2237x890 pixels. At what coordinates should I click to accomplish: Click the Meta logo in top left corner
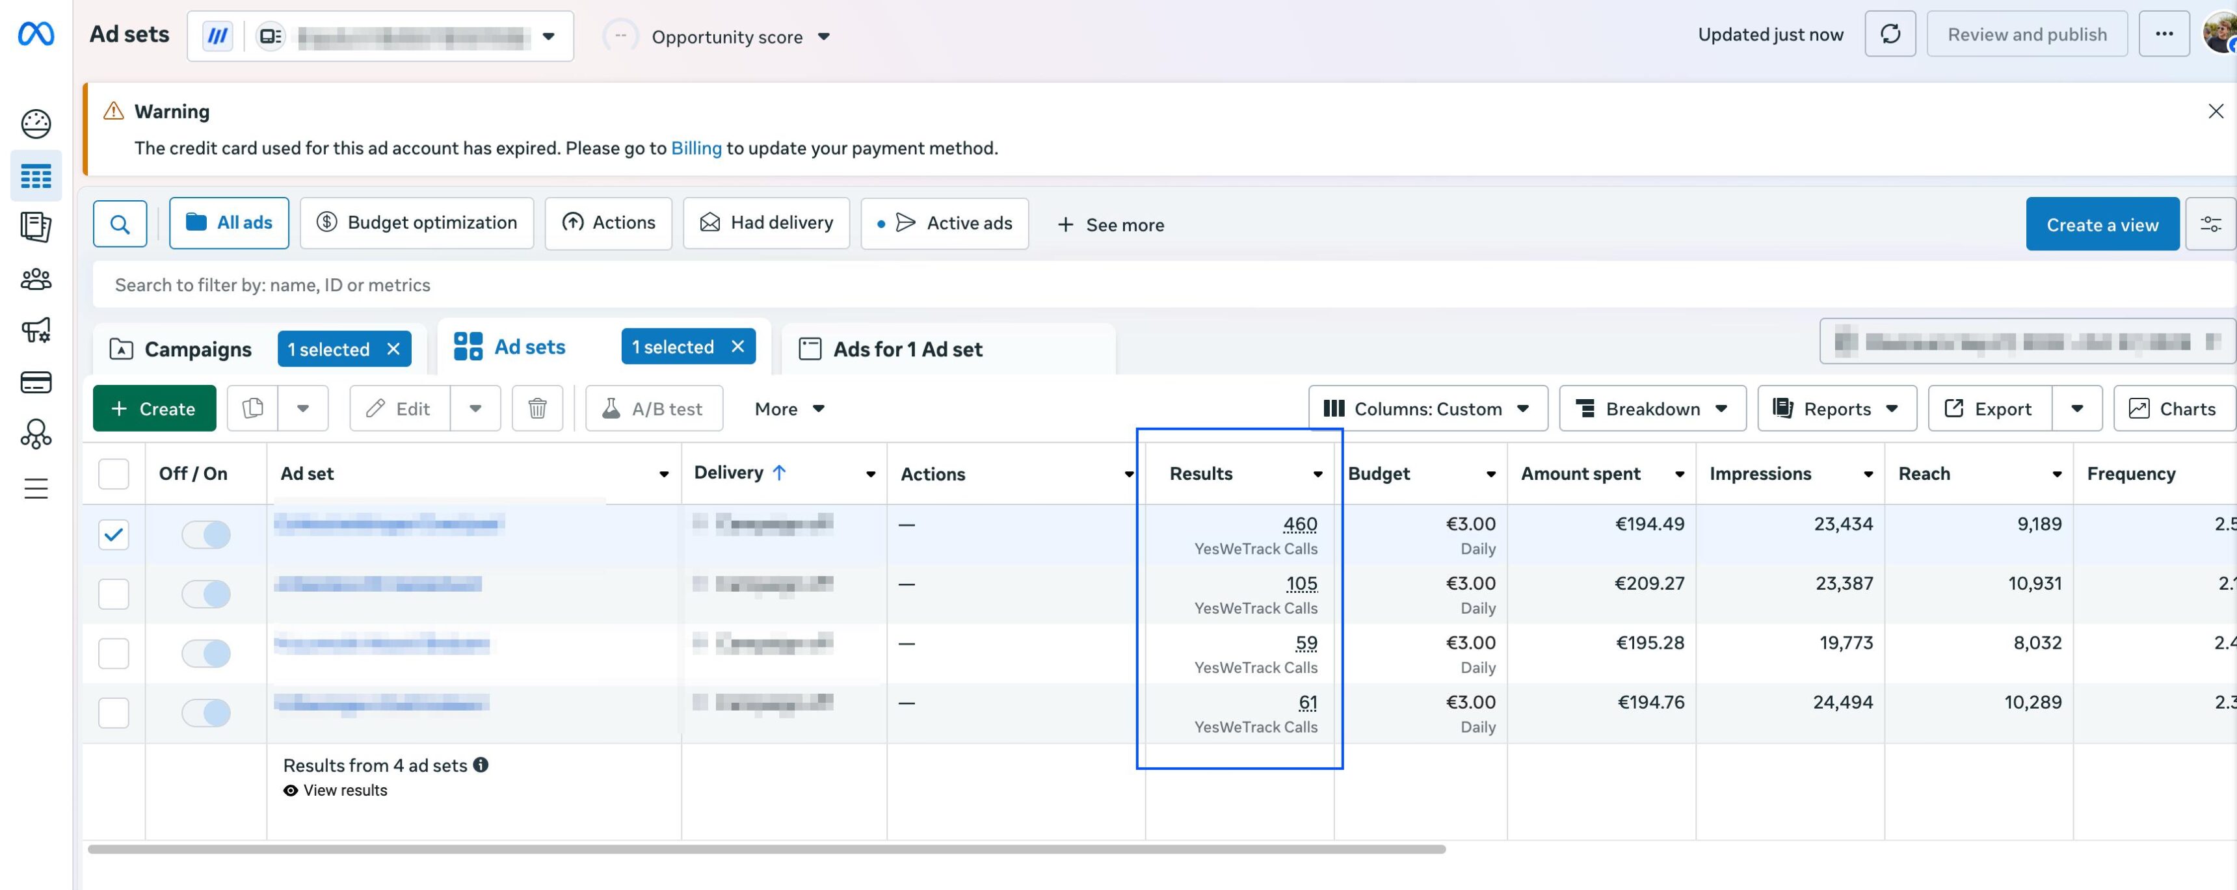click(x=34, y=34)
